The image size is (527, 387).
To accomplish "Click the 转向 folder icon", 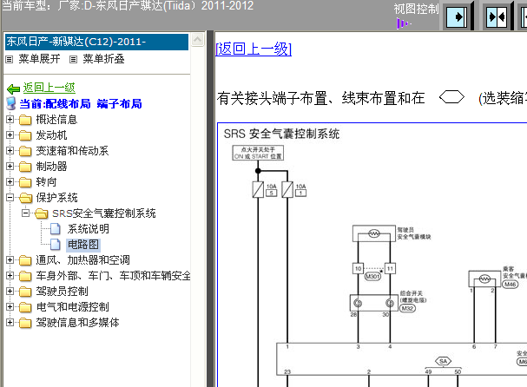I will [x=25, y=182].
